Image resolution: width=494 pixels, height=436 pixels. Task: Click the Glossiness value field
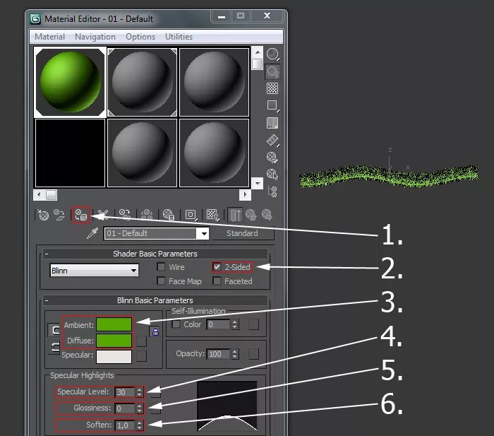[126, 408]
